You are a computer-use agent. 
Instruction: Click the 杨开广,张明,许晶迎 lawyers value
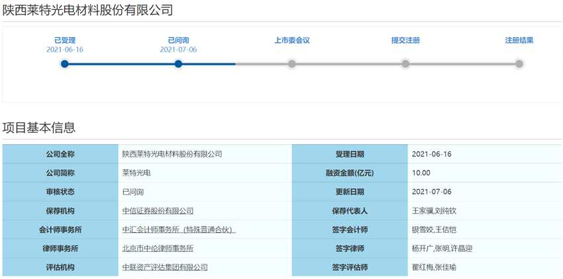(x=442, y=248)
